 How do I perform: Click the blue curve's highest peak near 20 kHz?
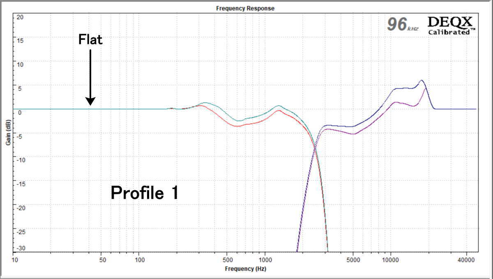coord(421,81)
